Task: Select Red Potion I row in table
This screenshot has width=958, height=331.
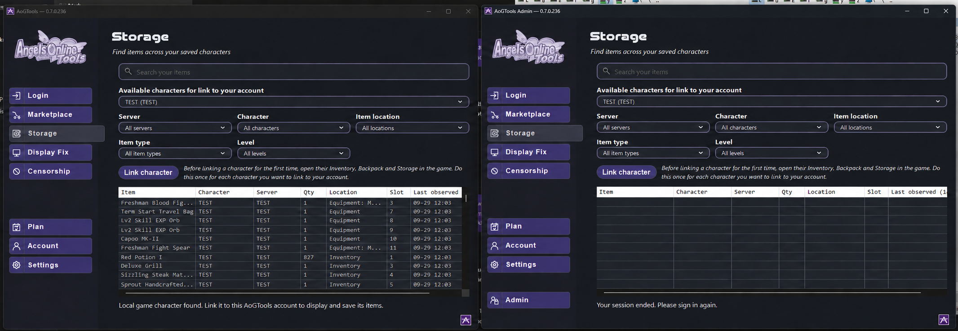Action: click(x=290, y=257)
